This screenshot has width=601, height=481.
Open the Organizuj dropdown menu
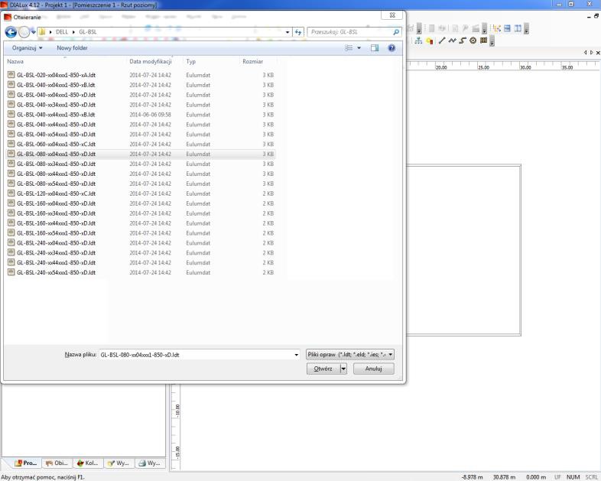27,47
